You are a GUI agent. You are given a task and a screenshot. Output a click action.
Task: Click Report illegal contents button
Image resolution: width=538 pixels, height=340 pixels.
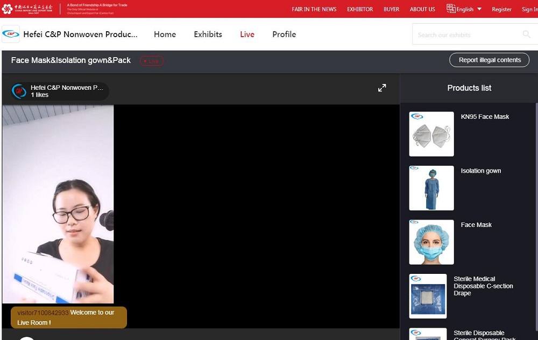click(x=489, y=60)
